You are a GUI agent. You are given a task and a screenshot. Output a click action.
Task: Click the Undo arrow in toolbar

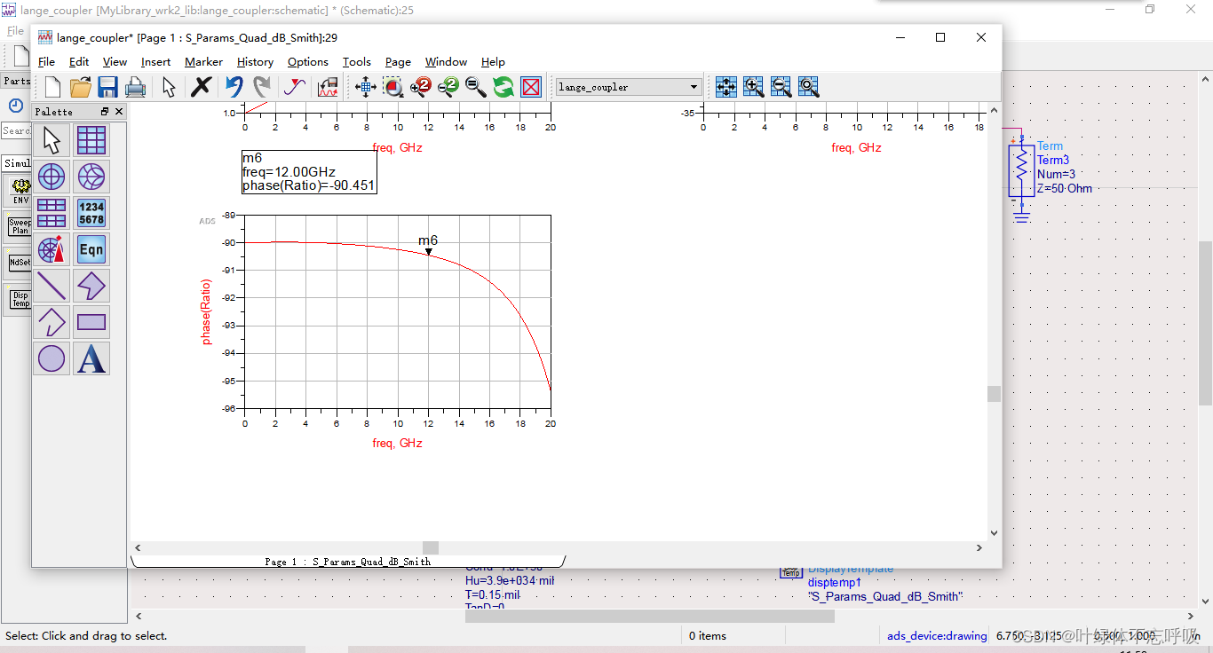(234, 87)
